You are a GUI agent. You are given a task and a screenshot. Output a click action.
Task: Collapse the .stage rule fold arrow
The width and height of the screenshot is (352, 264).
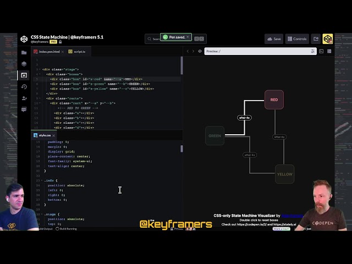(42, 215)
